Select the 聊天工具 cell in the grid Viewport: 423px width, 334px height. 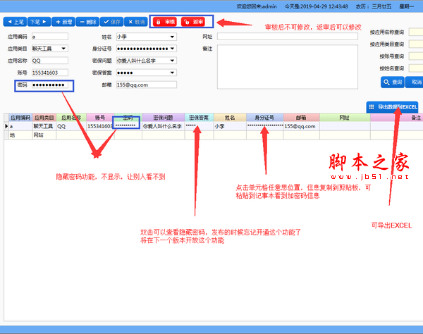tap(44, 126)
